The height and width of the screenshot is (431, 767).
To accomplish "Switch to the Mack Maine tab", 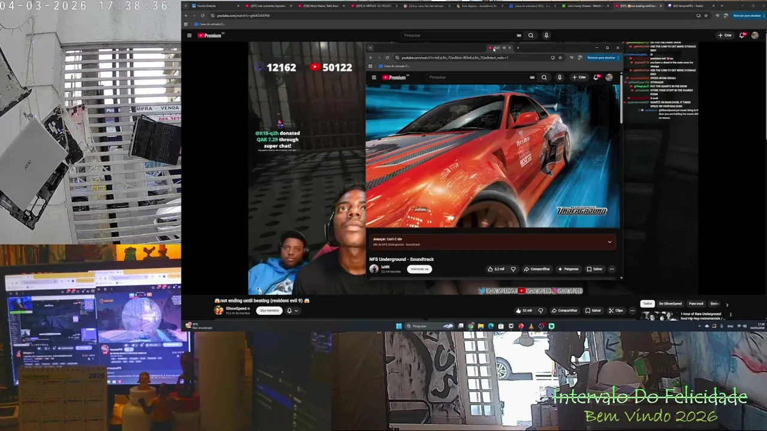I will coord(322,6).
